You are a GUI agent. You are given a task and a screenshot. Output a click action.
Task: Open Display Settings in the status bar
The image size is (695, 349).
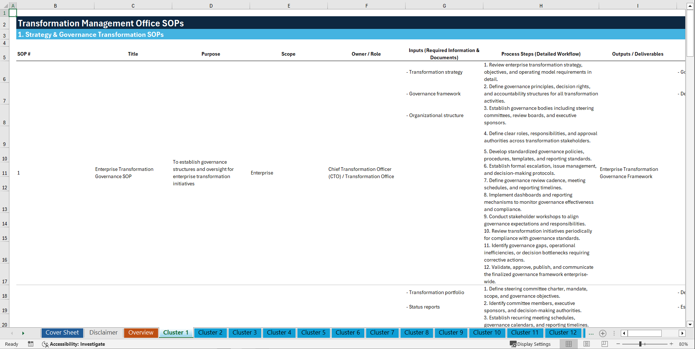coord(530,344)
